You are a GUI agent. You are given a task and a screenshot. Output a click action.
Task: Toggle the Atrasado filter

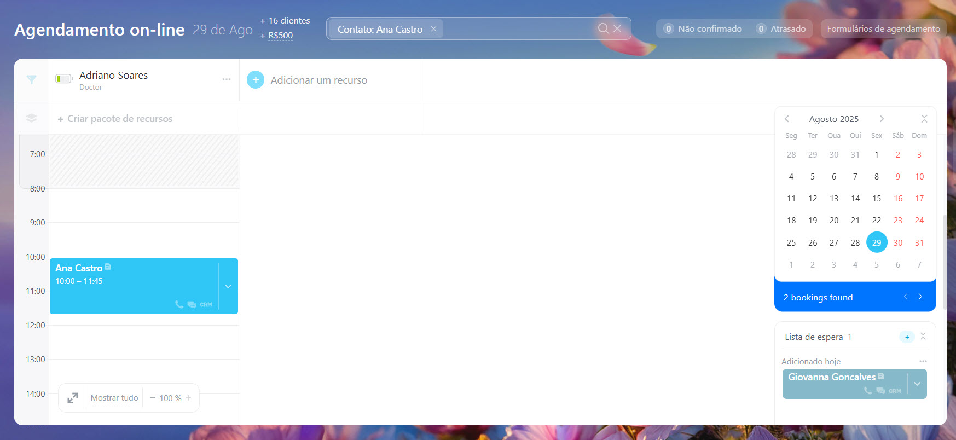pyautogui.click(x=781, y=29)
